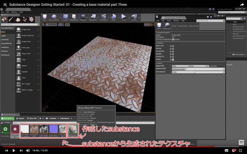Open the Filters dropdown in Content Browser
This screenshot has width=247, height=154.
tap(8, 123)
